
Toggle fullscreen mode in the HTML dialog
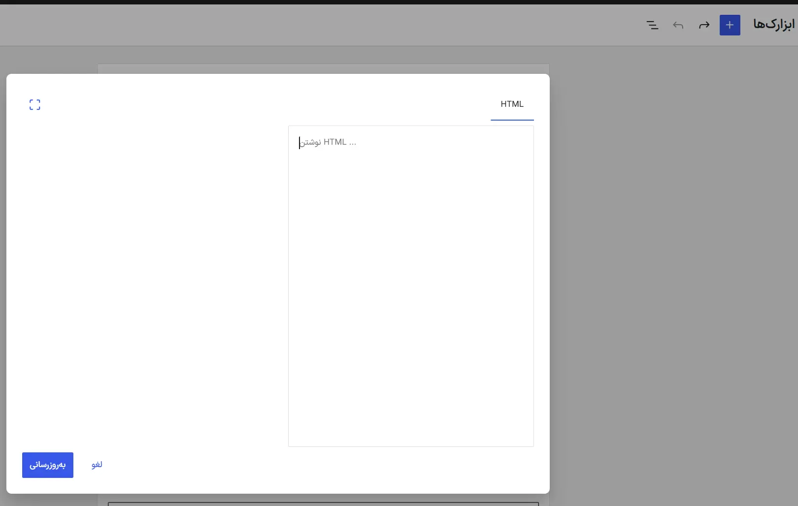click(35, 104)
